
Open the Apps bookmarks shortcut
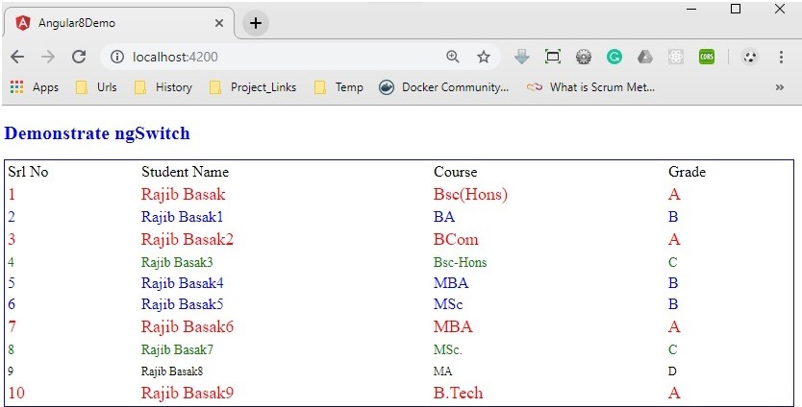(35, 87)
